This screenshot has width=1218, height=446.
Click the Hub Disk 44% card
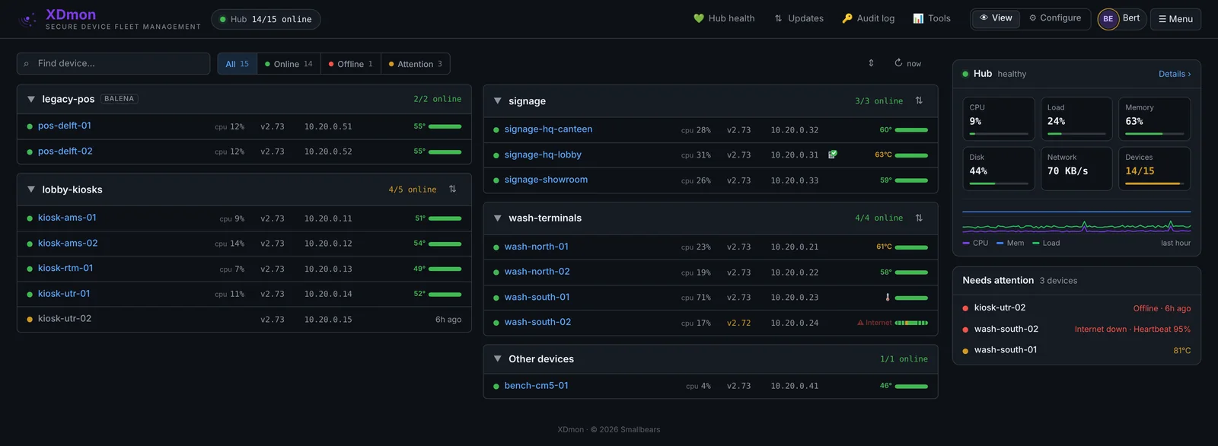coord(999,168)
